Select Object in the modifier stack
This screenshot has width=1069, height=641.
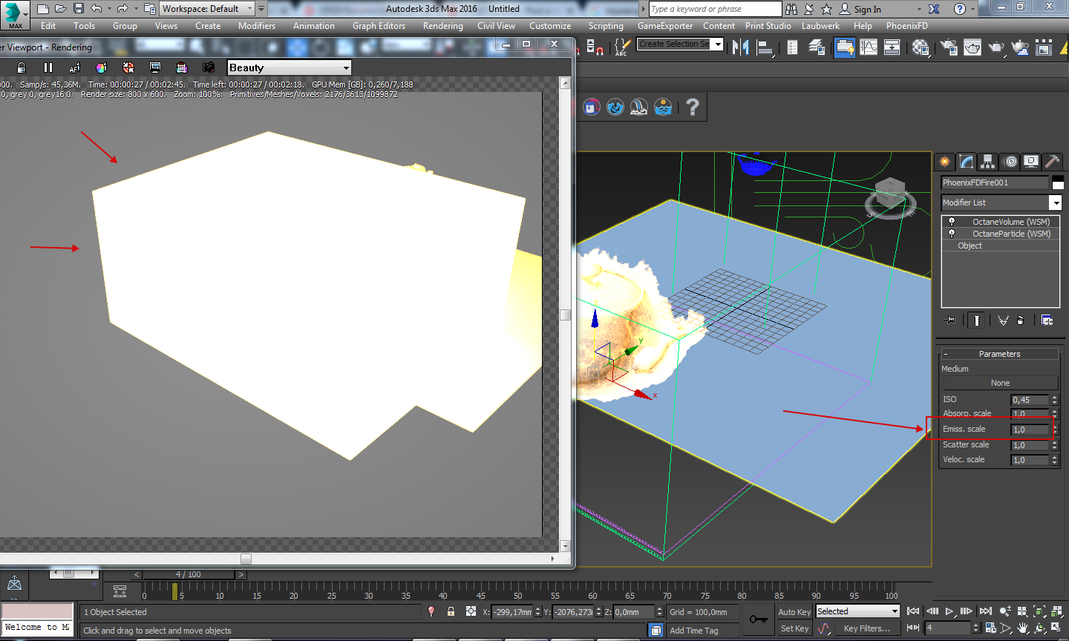[970, 246]
